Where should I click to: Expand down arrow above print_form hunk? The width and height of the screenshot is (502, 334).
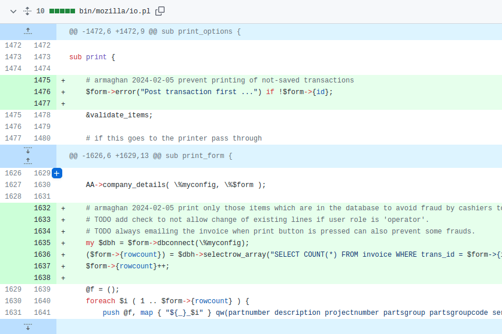28,150
